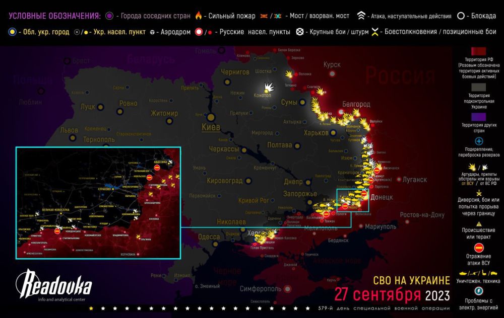The height and width of the screenshot is (318, 504).
Task: Toggle the purple neighboring cities marker
Action: 108,15
